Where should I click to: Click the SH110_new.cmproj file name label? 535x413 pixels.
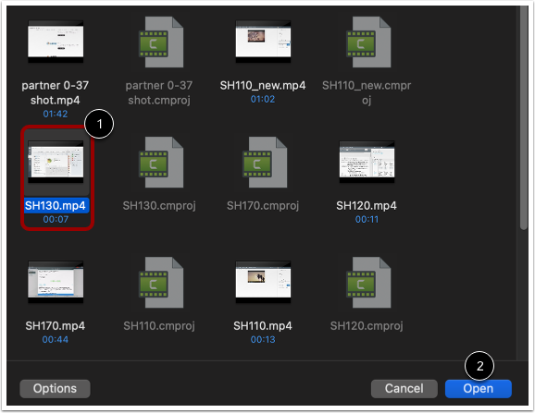(367, 92)
